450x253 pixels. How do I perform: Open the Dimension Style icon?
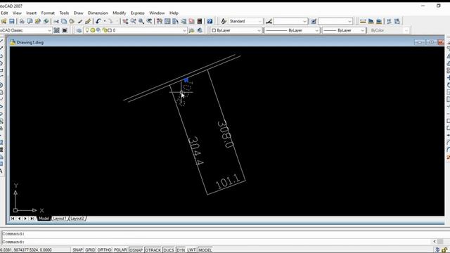coord(269,21)
